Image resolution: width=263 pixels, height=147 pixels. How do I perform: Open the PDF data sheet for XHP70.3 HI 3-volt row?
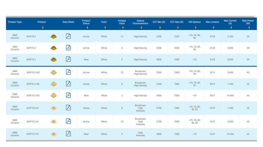tap(68, 134)
